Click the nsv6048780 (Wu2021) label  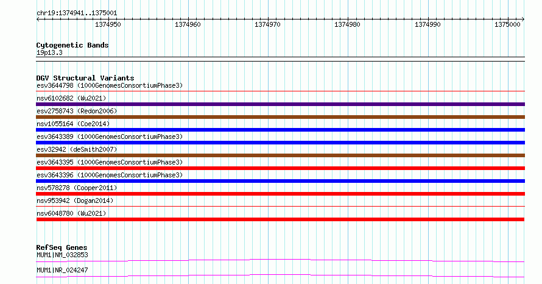tap(71, 213)
